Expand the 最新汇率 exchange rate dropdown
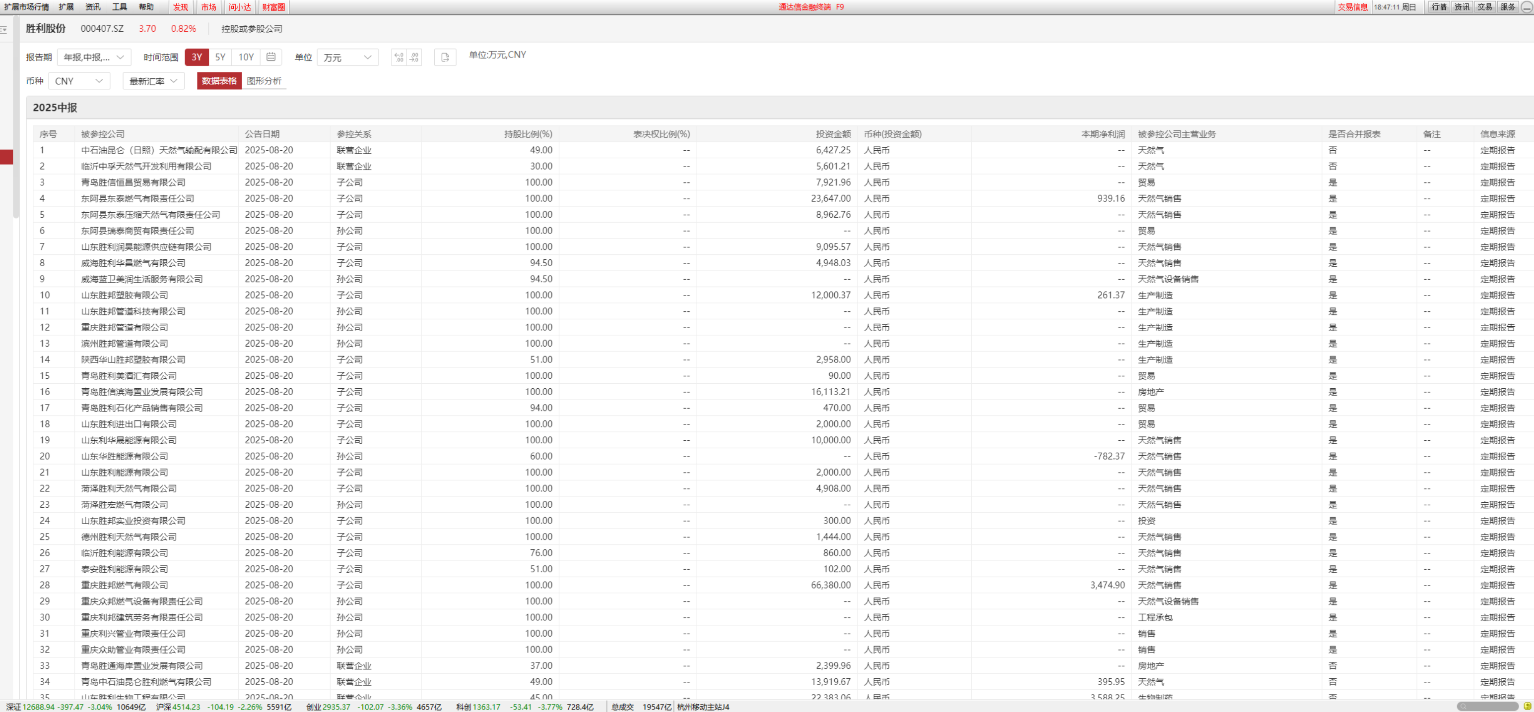1534x712 pixels. coord(153,81)
